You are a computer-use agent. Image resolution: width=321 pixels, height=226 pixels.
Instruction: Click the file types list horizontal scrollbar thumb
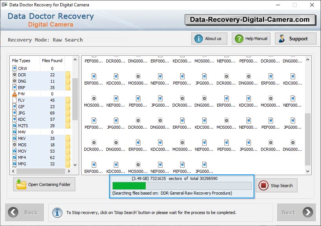41,171
